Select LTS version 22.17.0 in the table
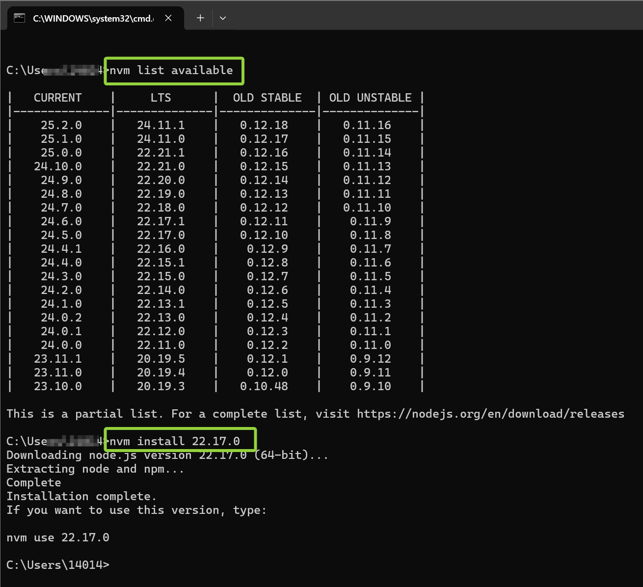 (x=161, y=235)
